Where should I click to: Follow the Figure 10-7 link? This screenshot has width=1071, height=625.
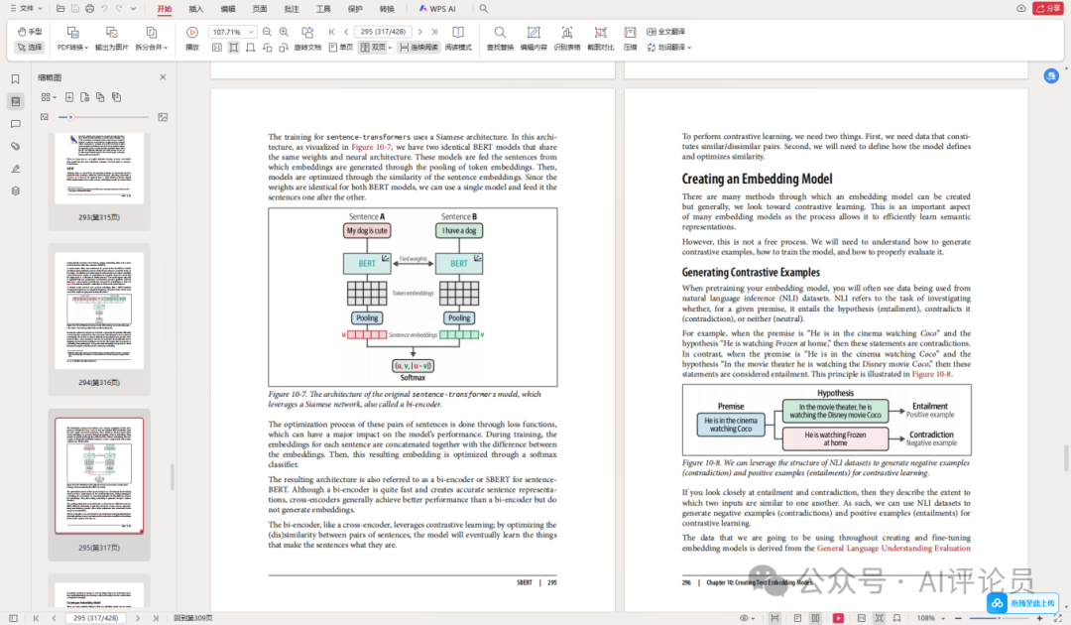(x=371, y=147)
